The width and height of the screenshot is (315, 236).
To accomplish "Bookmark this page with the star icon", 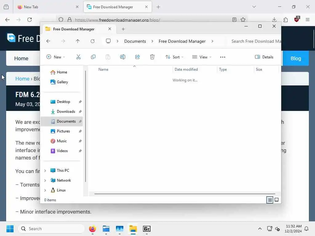I will (x=243, y=20).
